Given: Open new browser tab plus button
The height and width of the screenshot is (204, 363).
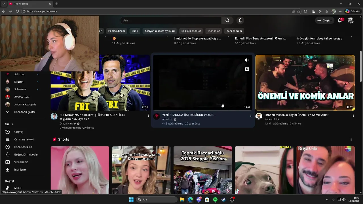Looking at the screenshot, I should pos(57,4).
